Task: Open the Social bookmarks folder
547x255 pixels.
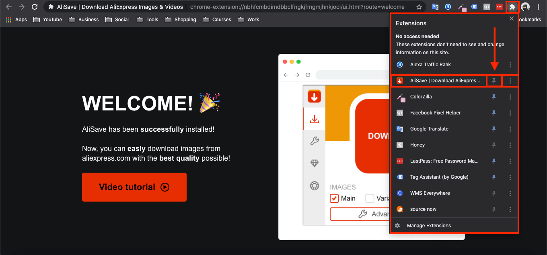Action: 117,19
